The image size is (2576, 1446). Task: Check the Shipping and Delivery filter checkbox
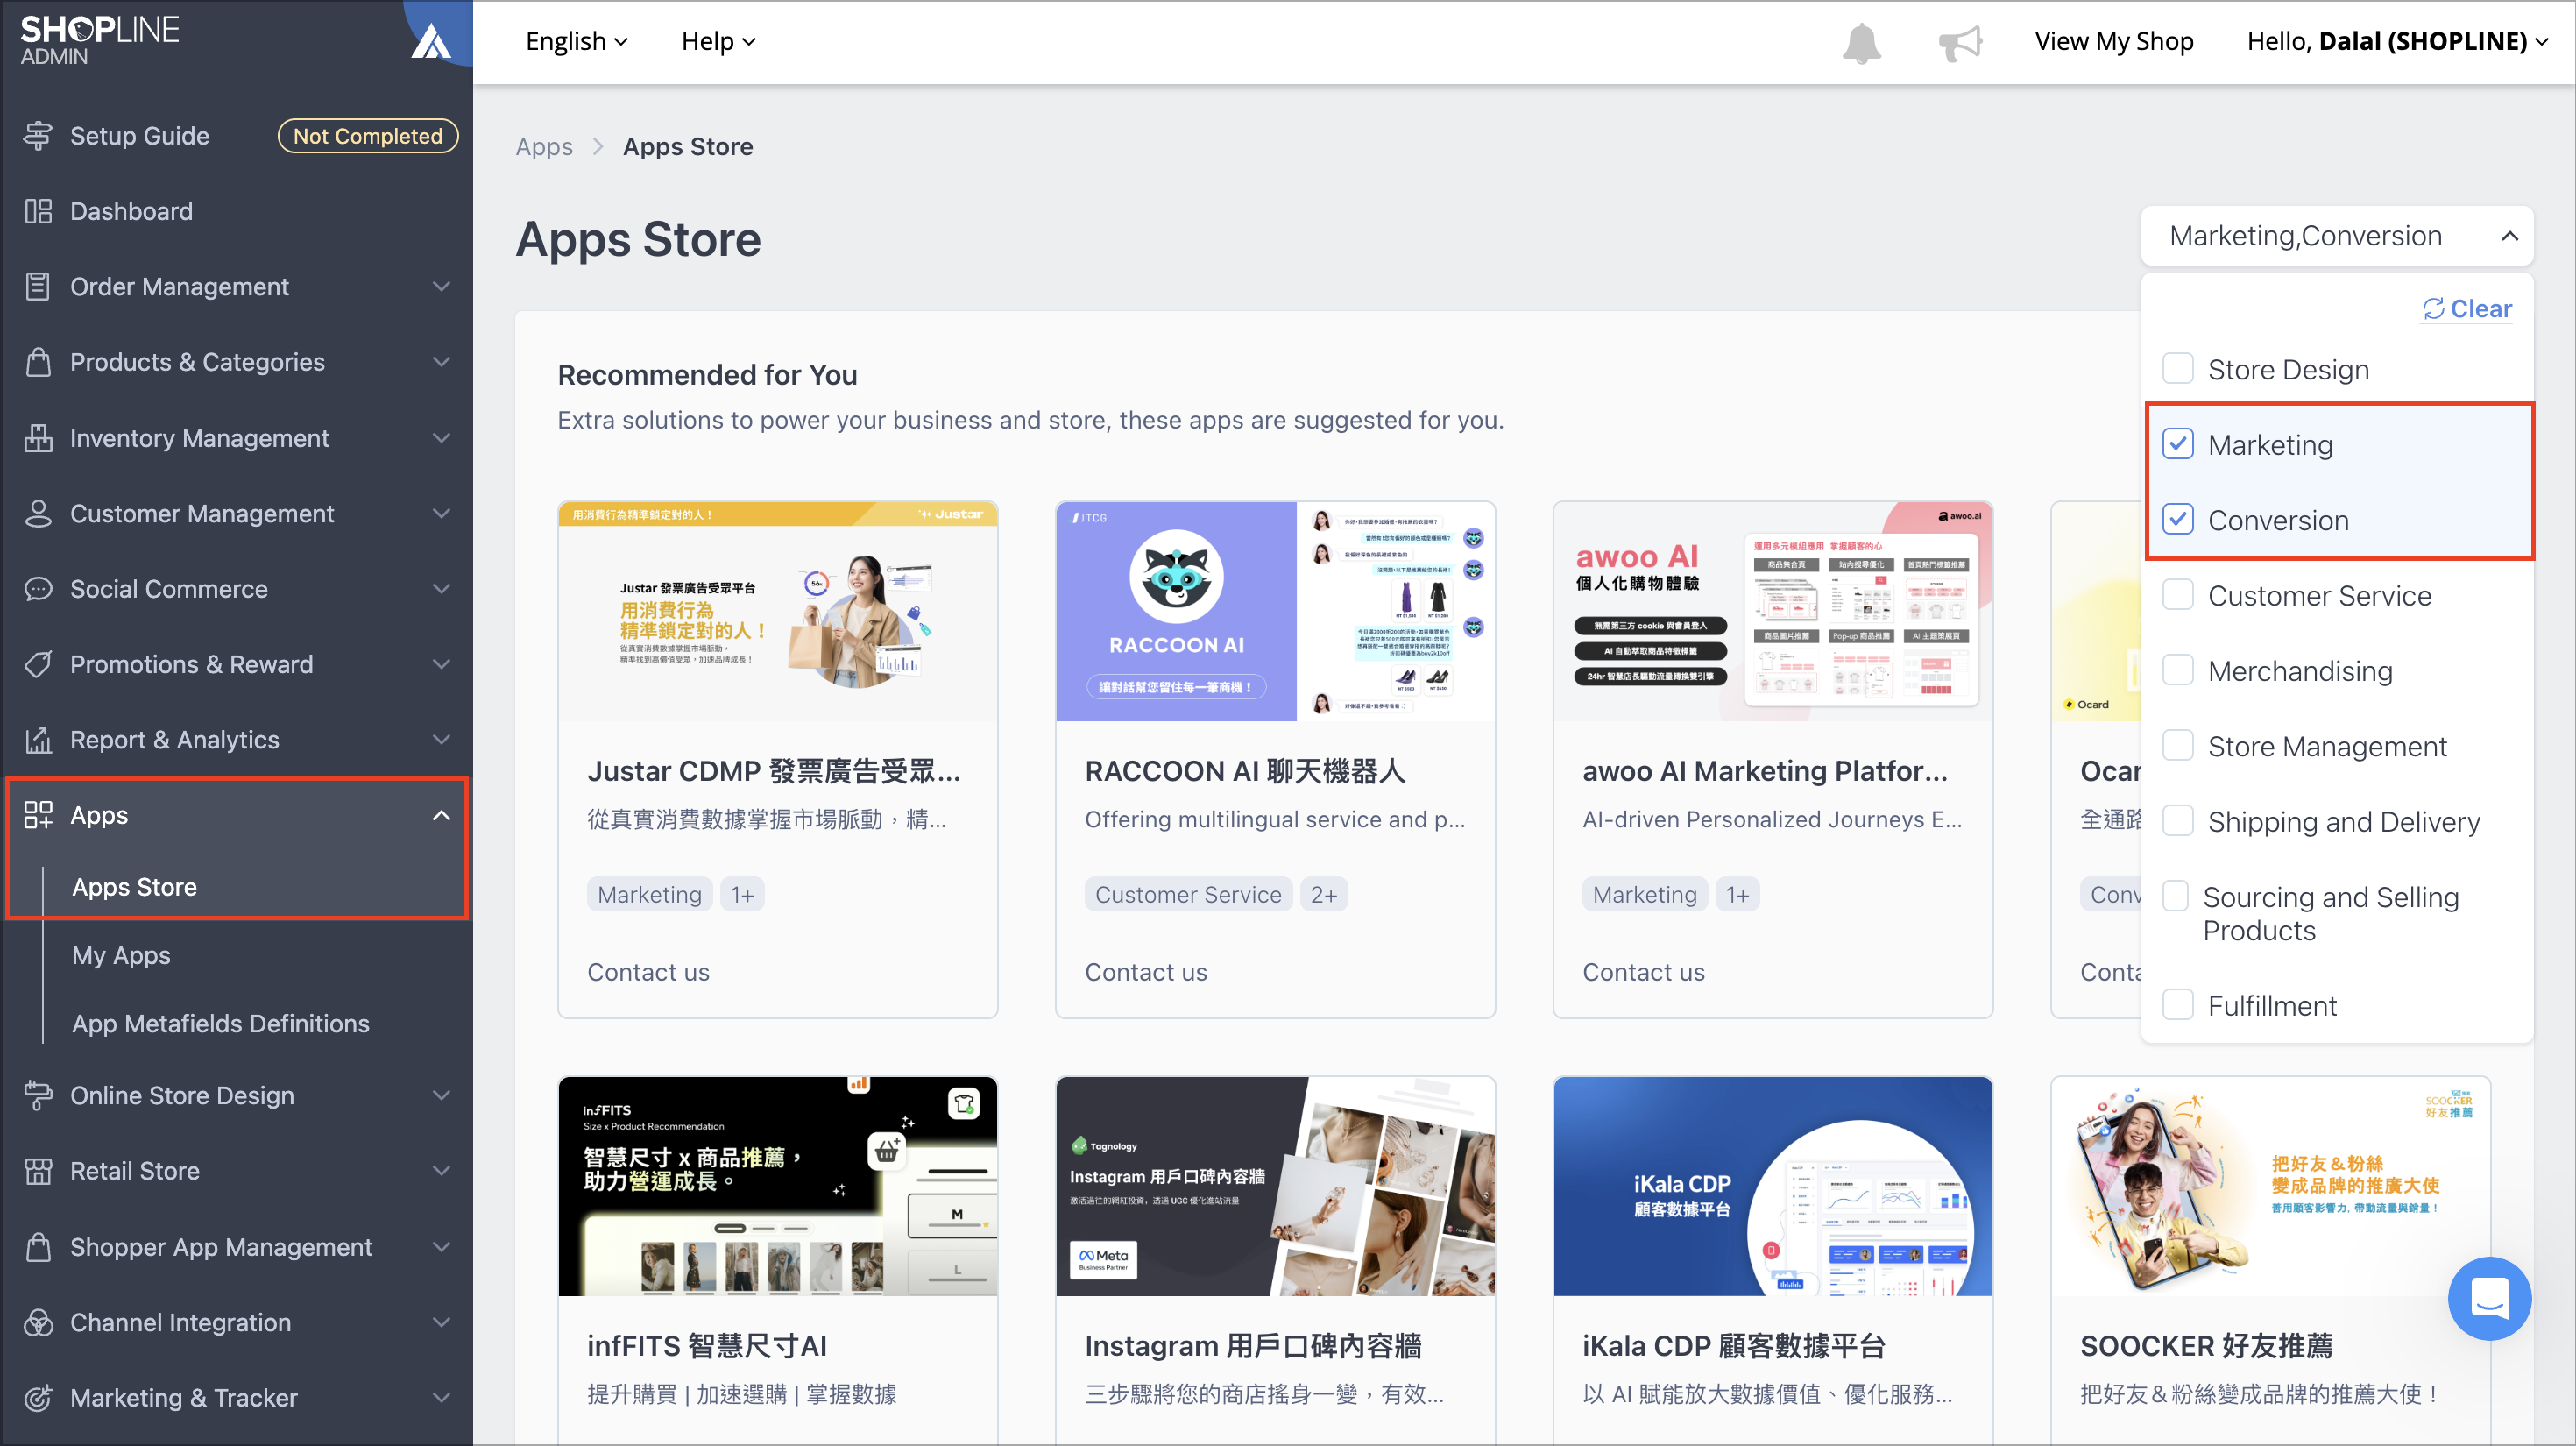(2177, 821)
